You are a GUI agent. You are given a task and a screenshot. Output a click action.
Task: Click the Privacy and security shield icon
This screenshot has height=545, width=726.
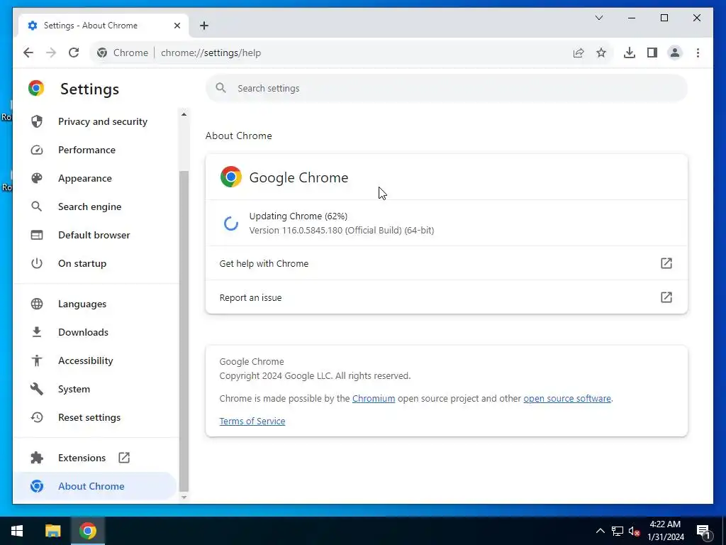[x=37, y=121]
